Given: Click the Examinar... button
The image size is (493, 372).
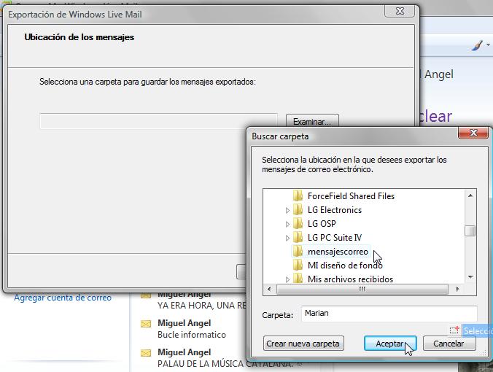Looking at the screenshot, I should 312,121.
